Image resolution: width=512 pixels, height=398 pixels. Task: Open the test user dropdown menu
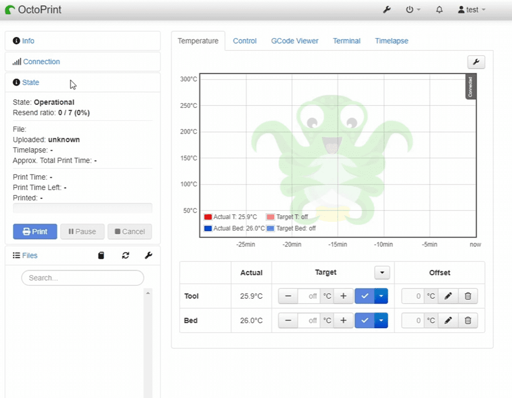pos(472,10)
